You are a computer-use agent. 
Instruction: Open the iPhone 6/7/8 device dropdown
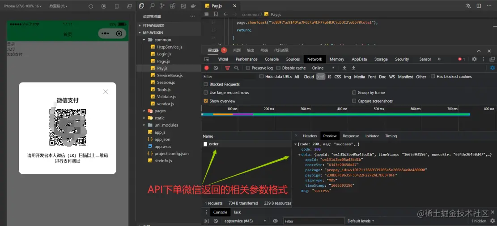point(22,6)
